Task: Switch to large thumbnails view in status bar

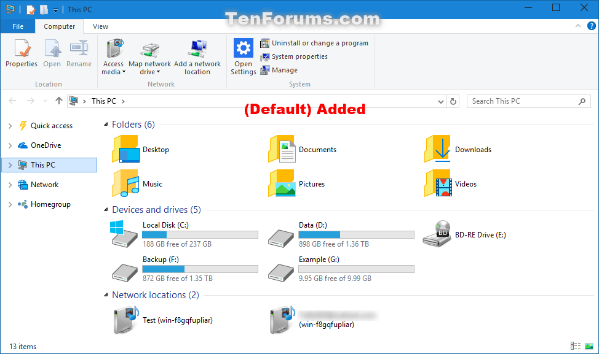Action: click(589, 346)
